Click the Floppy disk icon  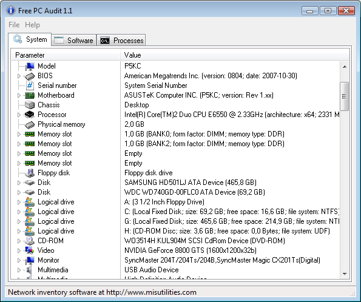click(x=30, y=173)
